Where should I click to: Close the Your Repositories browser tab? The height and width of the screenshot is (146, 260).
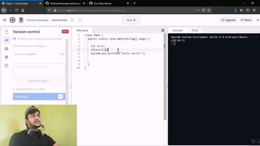(x=128, y=3)
